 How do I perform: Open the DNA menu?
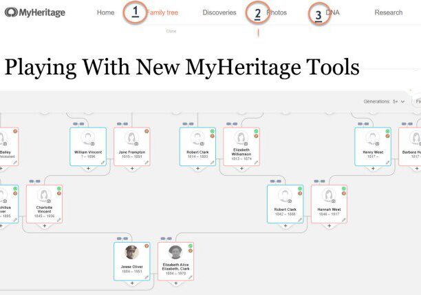(x=332, y=12)
